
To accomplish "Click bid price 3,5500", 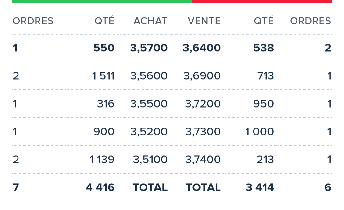I will 149,104.
